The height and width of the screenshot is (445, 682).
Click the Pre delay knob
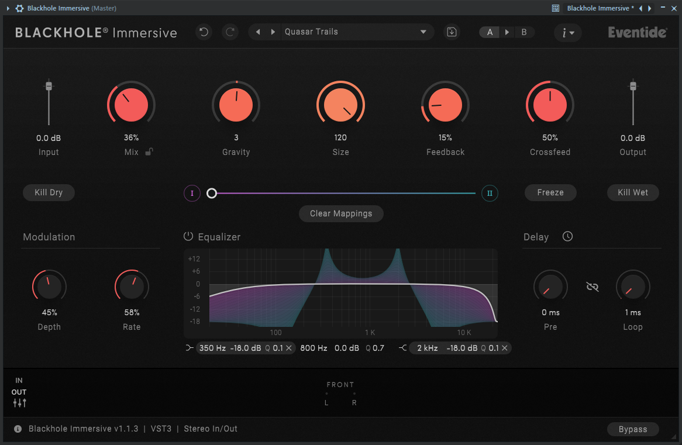pyautogui.click(x=550, y=287)
